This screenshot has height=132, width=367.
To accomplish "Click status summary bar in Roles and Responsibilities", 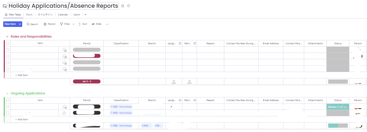I will [x=338, y=82].
